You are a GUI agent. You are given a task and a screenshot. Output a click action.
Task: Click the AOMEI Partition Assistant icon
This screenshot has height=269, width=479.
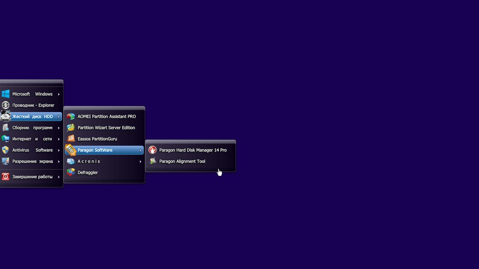coord(71,116)
